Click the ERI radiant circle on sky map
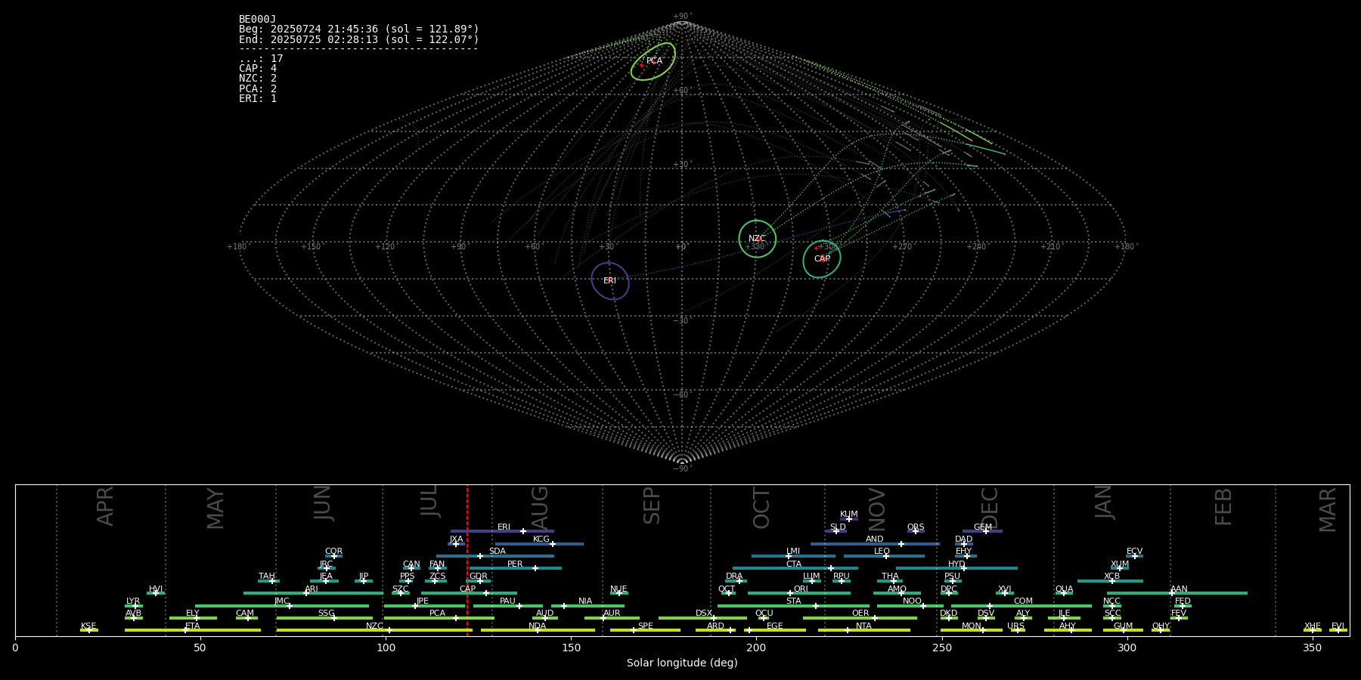 tap(610, 281)
